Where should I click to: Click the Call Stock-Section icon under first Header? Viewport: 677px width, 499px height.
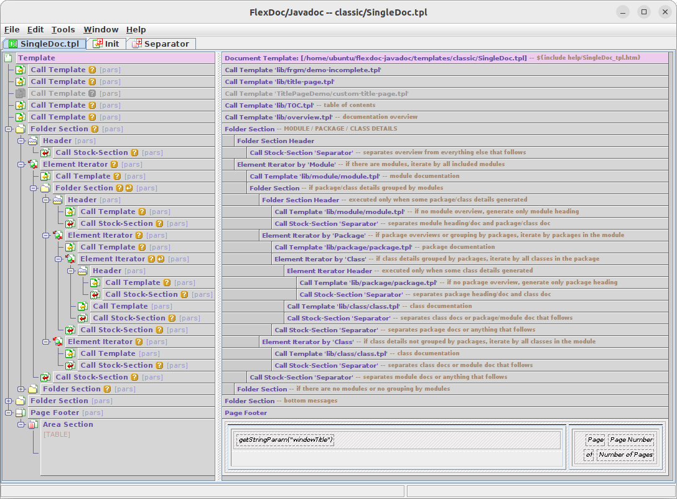tap(45, 152)
